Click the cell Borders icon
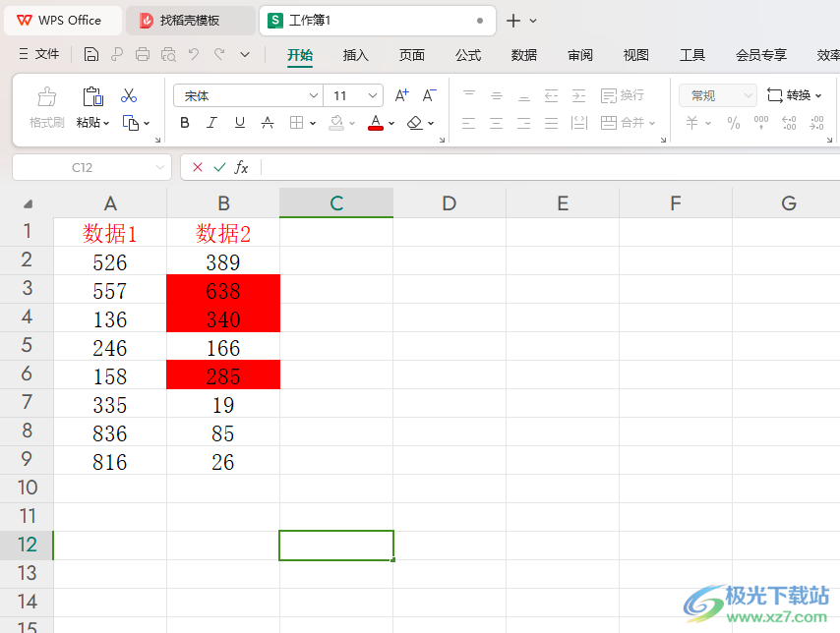840x633 pixels. click(296, 123)
